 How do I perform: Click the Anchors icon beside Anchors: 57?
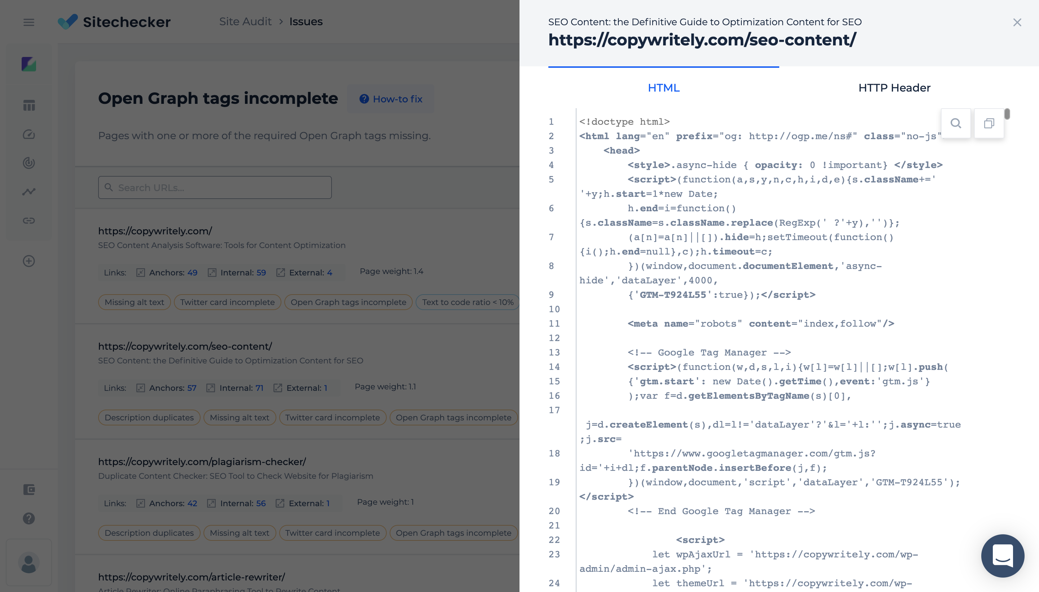(140, 388)
